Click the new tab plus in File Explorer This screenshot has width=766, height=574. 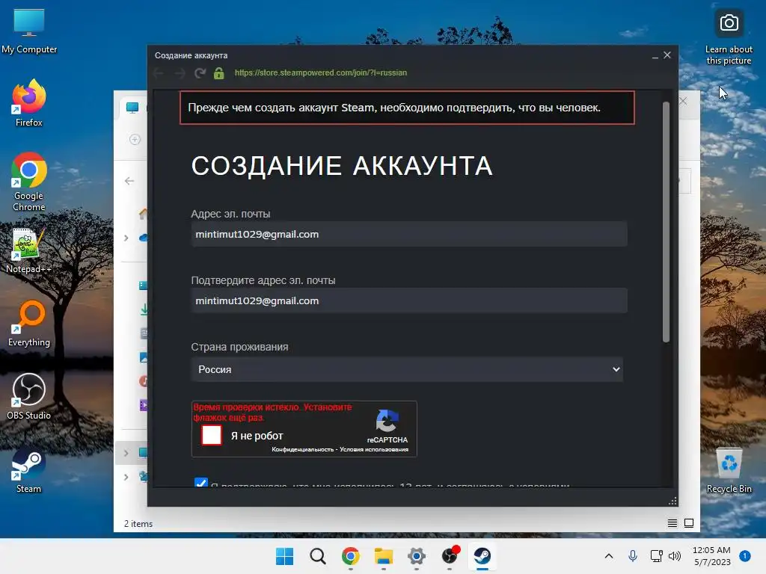coord(135,140)
